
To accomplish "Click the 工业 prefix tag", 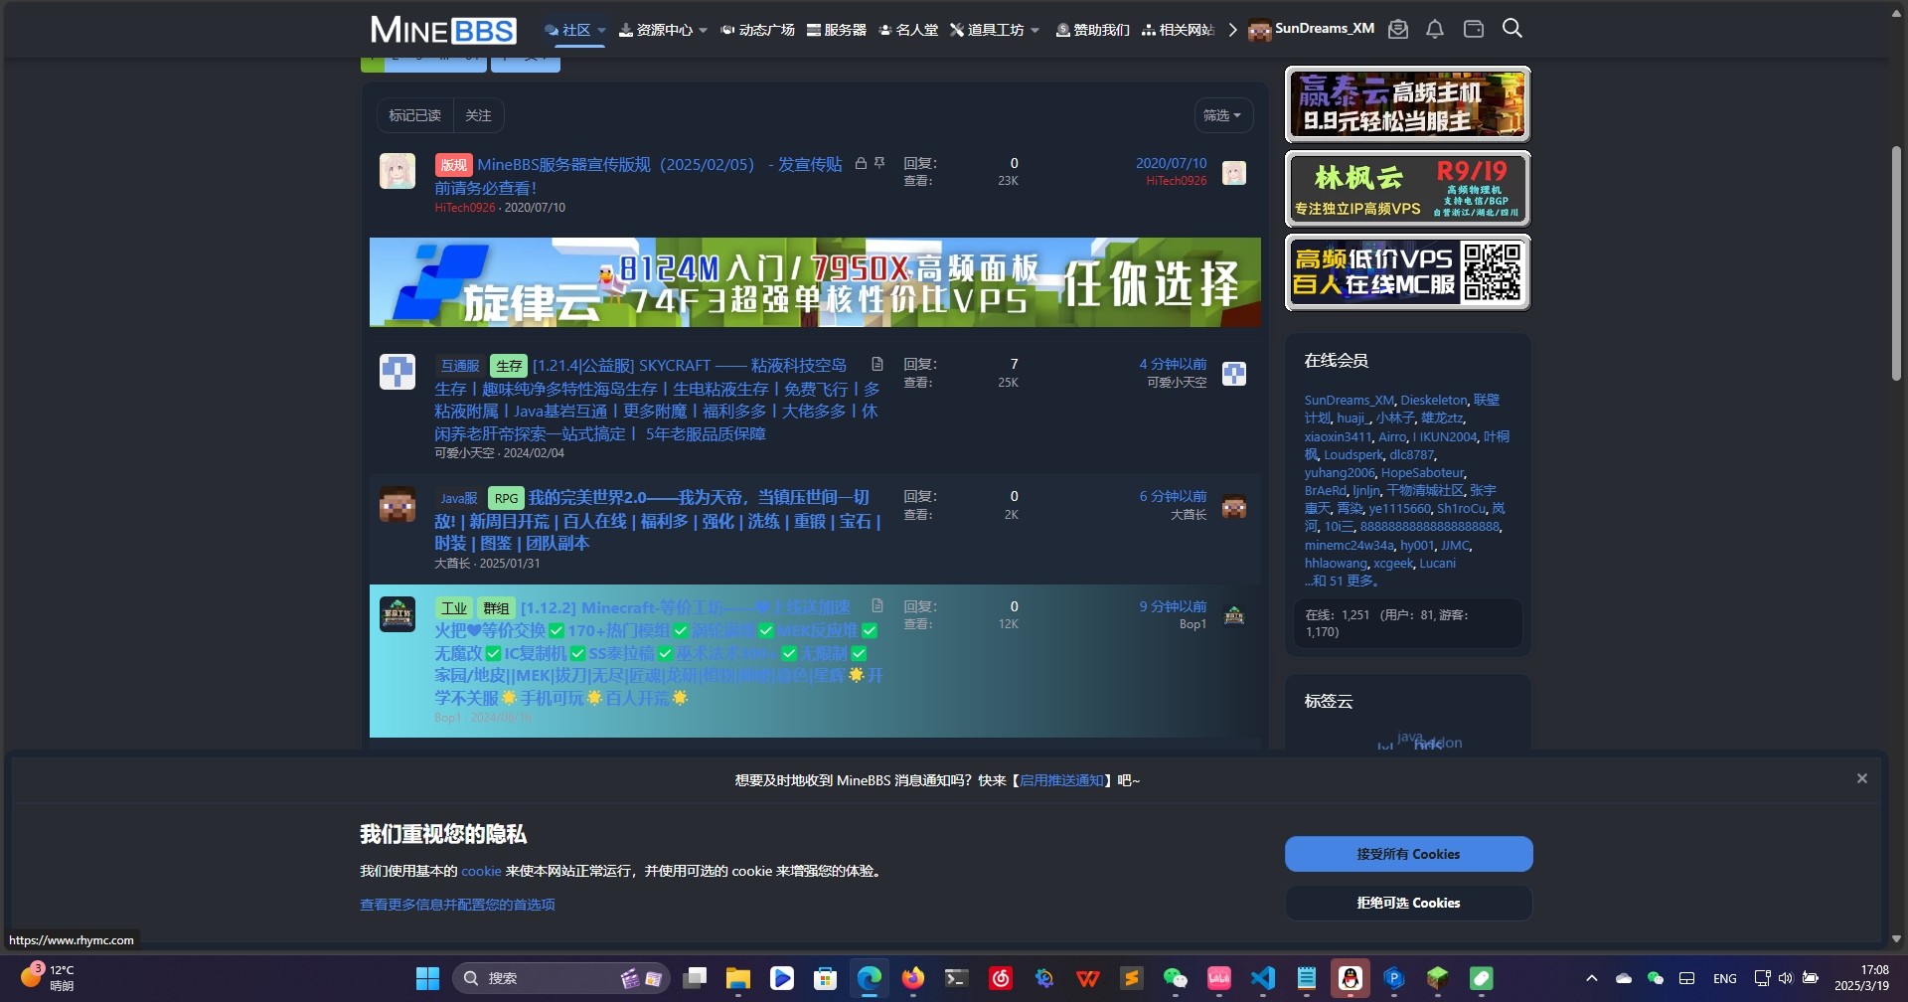I will (x=454, y=607).
